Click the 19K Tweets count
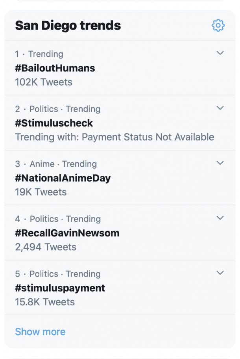Viewport: 240px width, 359px height. 40,192
